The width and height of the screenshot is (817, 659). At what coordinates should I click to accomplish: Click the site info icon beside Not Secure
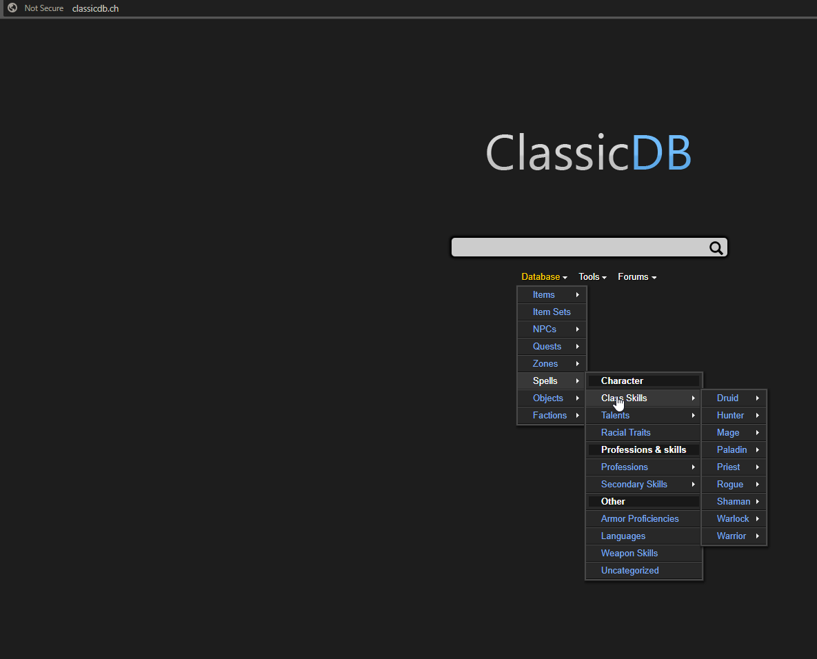pyautogui.click(x=12, y=8)
